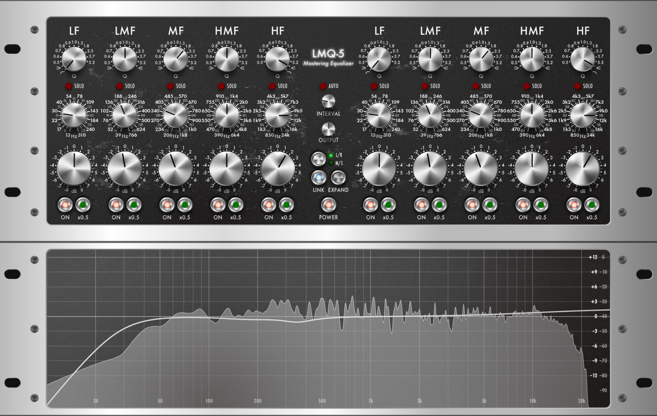Screen dimensions: 657x416
Task: Toggle x0.5 button for right LMF band
Action: click(439, 205)
